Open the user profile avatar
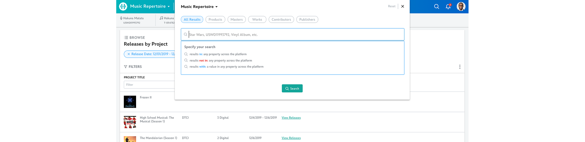This screenshot has width=585, height=142. (461, 6)
